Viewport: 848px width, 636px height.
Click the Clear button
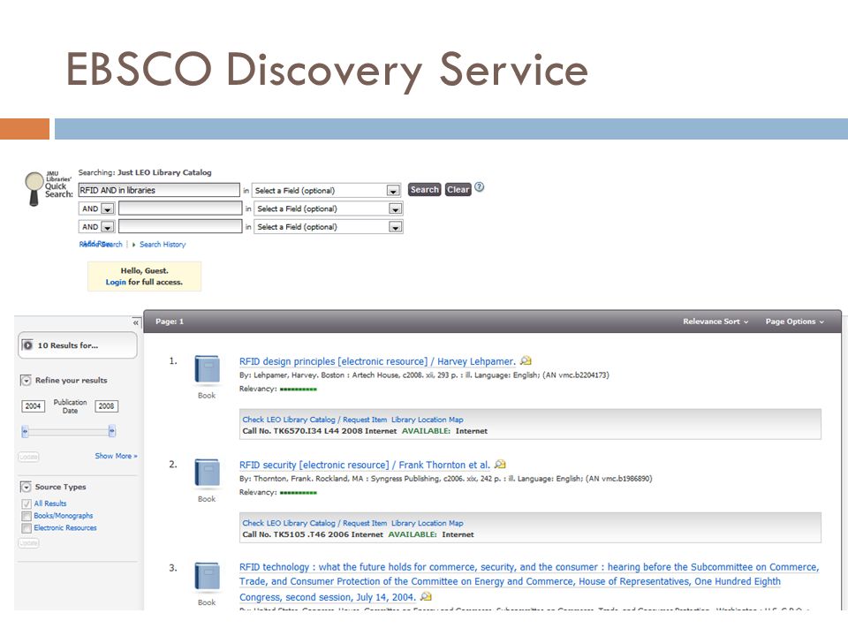coord(458,190)
